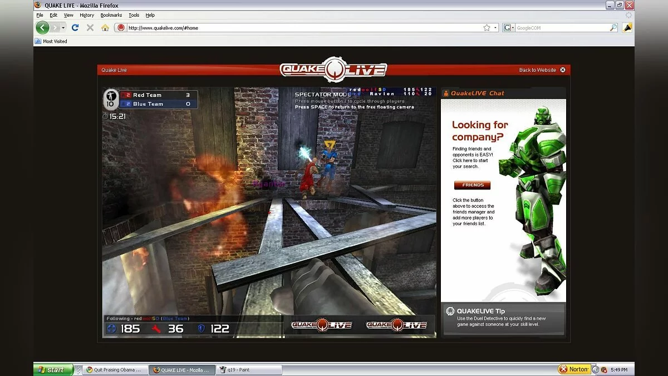Run search with magnifying glass icon

613,27
